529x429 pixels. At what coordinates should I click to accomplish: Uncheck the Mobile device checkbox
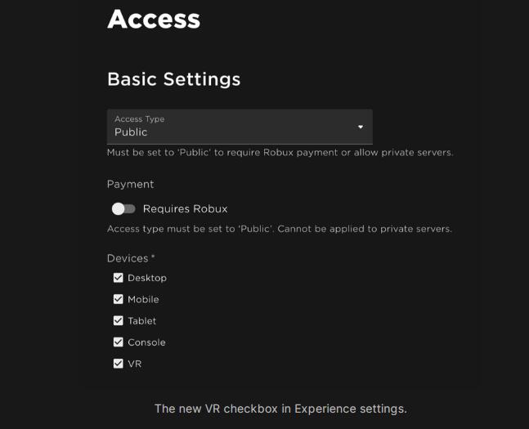point(119,299)
